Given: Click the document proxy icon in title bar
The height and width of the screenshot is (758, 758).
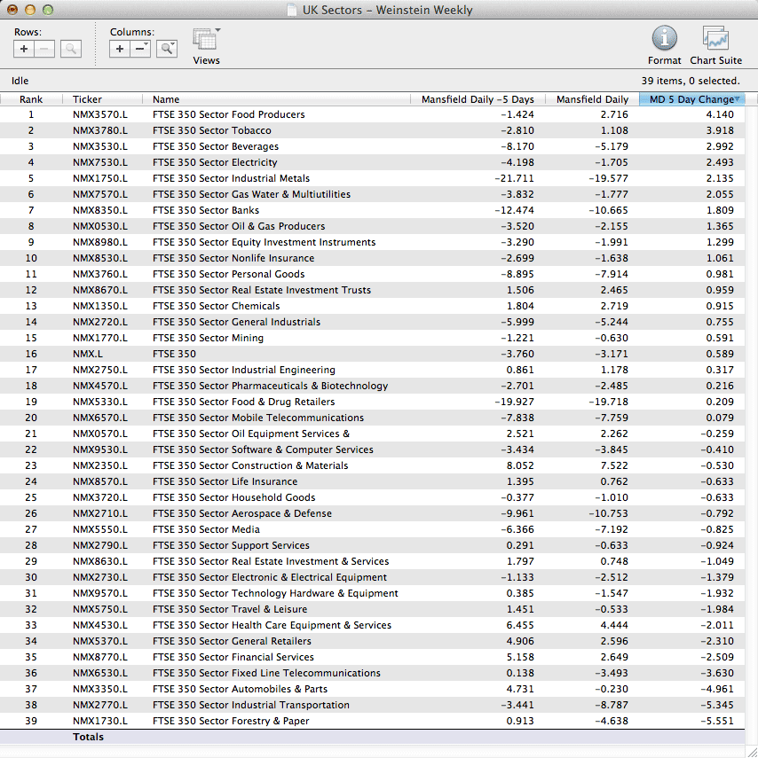Looking at the screenshot, I should click(293, 11).
